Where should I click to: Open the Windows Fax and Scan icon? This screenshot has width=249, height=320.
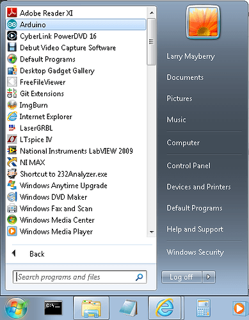click(x=12, y=209)
